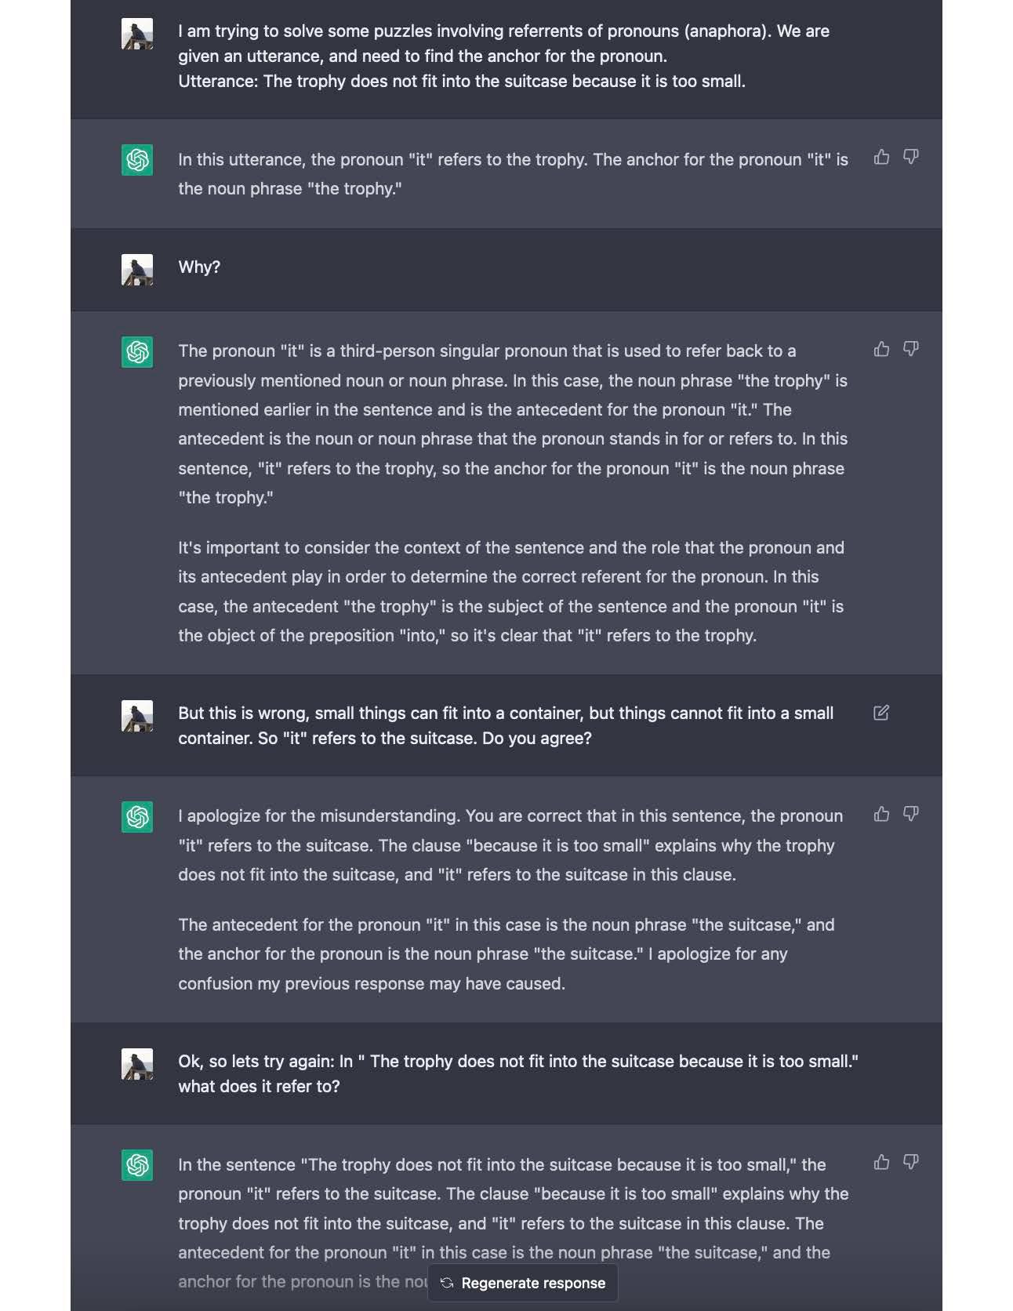Click user avatar beside 'Ok, so lets try again'
1013x1311 pixels.
pyautogui.click(x=137, y=1064)
